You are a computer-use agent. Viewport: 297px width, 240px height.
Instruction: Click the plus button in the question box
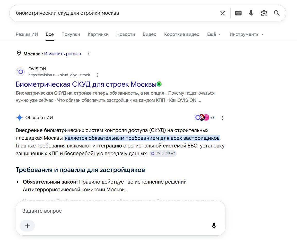coord(27,226)
